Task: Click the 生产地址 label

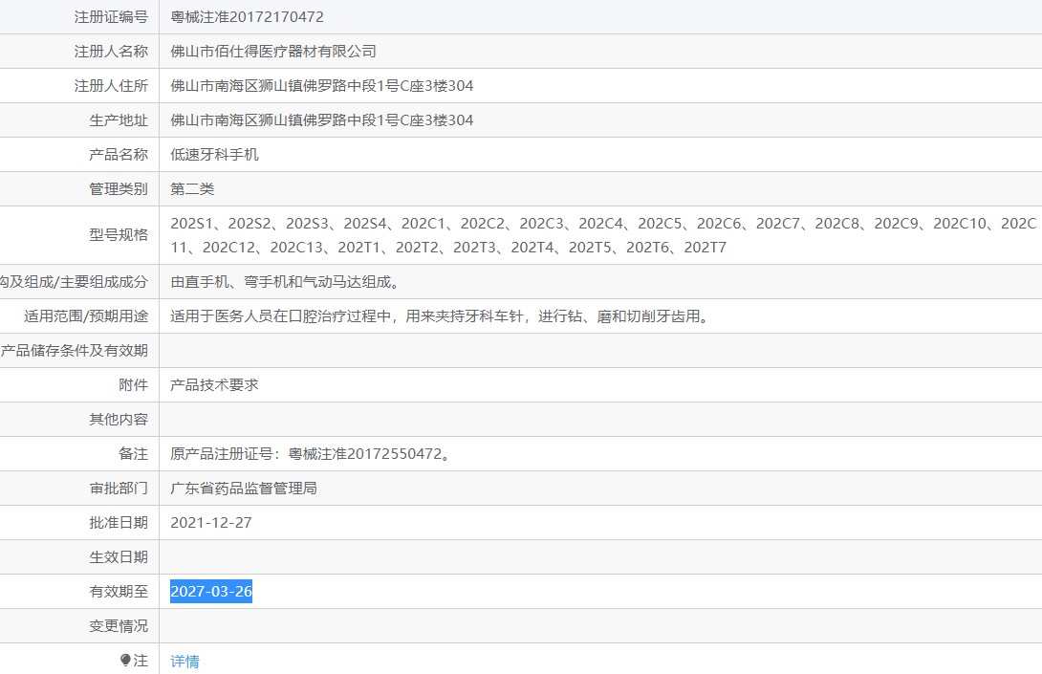Action: pos(119,120)
